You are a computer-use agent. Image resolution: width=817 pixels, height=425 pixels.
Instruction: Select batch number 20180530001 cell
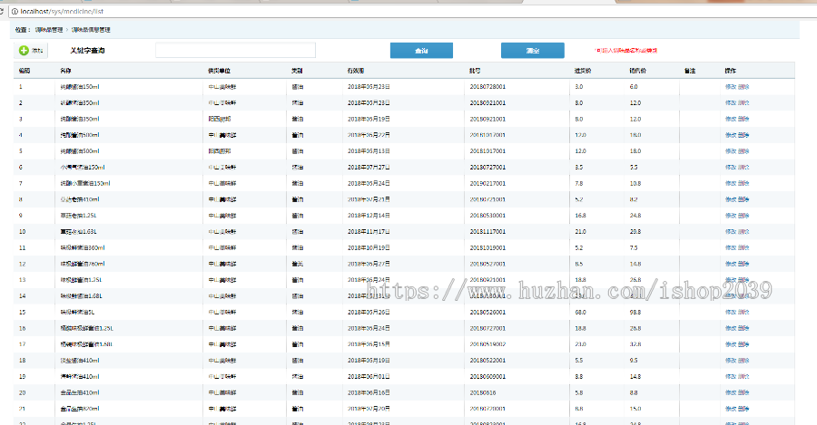pyautogui.click(x=487, y=216)
